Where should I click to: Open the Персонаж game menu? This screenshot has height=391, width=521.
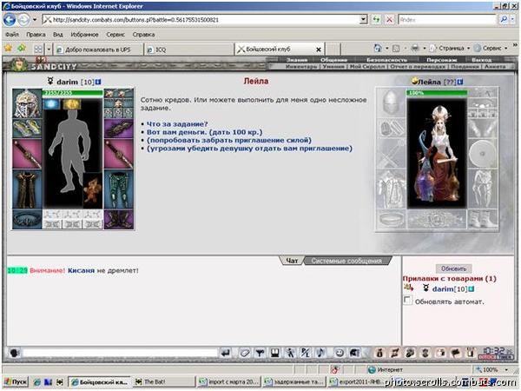tap(442, 60)
